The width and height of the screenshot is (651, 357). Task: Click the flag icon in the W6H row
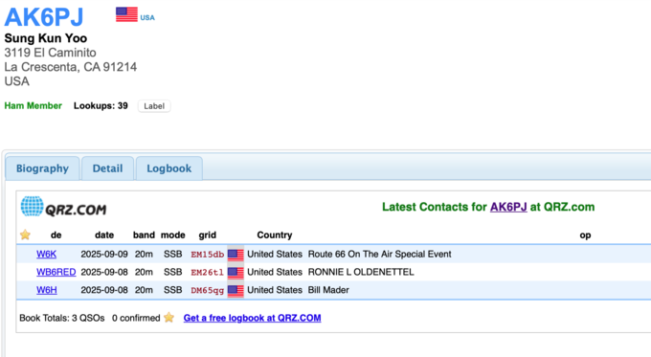pyautogui.click(x=236, y=290)
